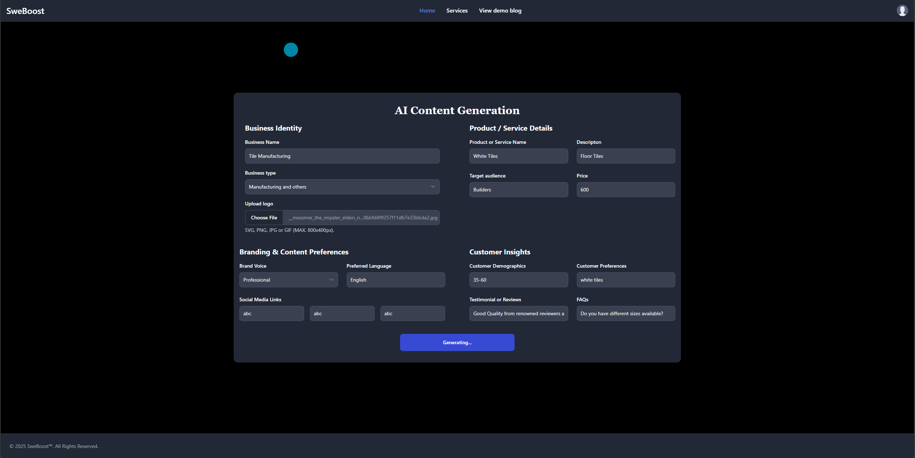Open the Home nav item

pyautogui.click(x=427, y=11)
